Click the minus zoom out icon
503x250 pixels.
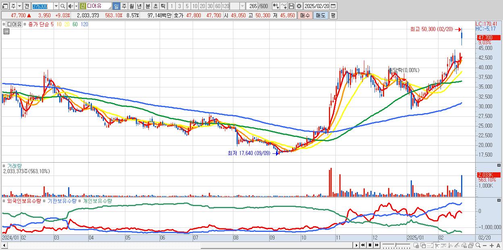485,245
